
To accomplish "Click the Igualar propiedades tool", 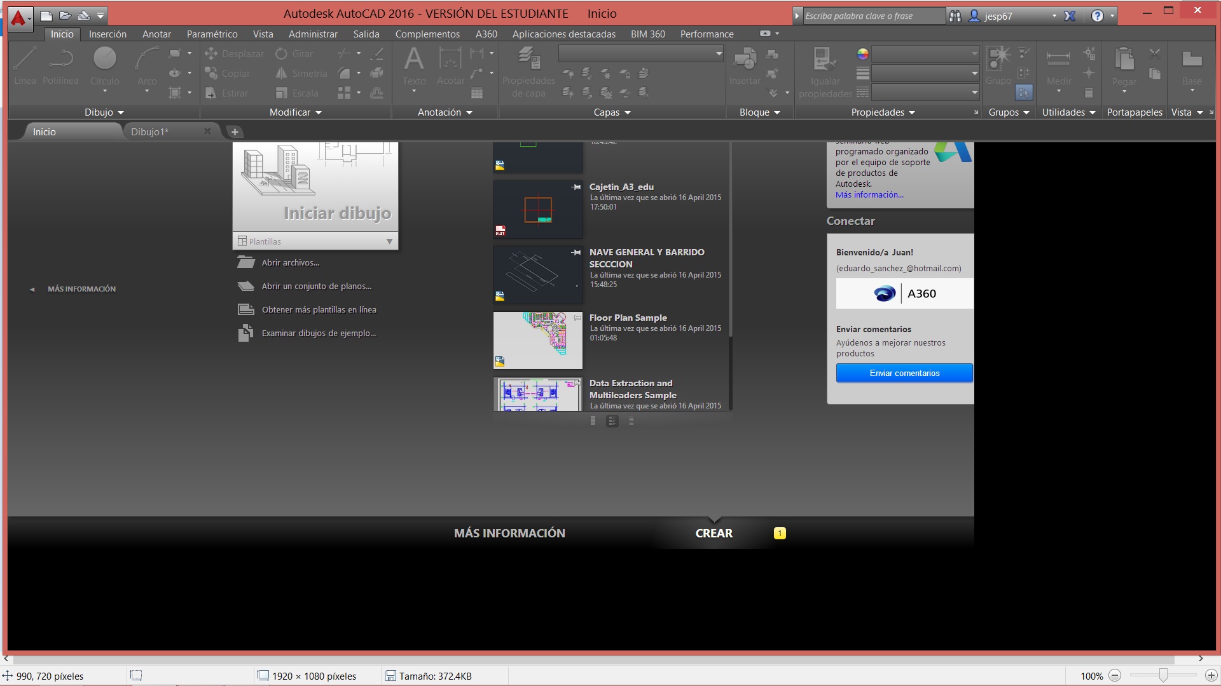I will tap(825, 72).
